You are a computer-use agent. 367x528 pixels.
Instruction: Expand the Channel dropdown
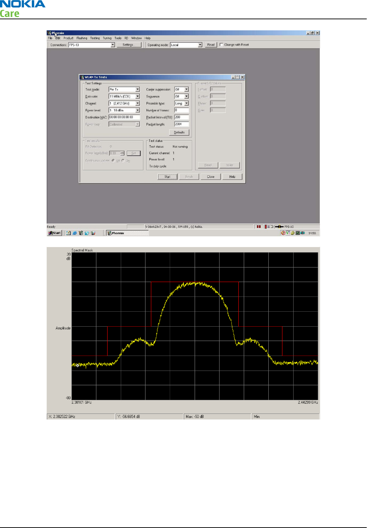pyautogui.click(x=138, y=104)
